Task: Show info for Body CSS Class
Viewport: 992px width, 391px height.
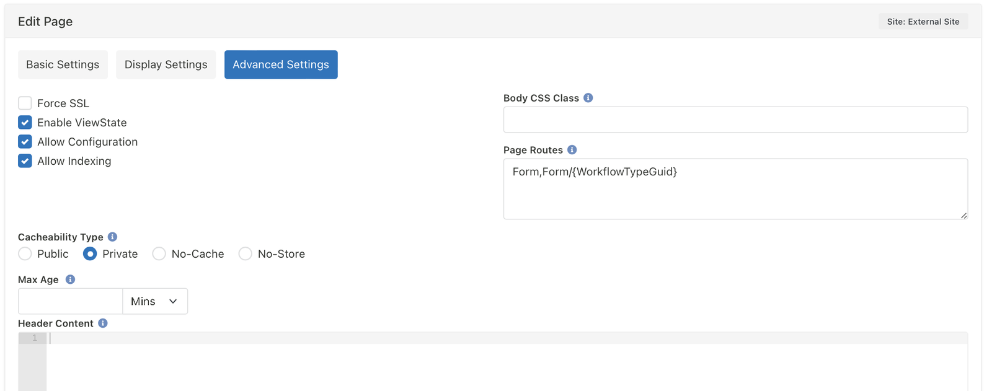Action: pos(588,98)
